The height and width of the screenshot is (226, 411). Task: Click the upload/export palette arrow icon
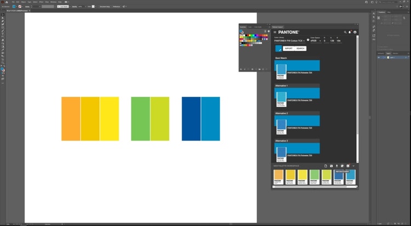337,166
